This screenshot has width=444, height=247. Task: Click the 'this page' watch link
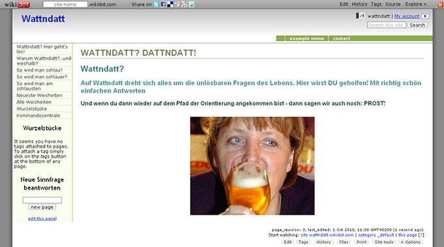[407, 235]
